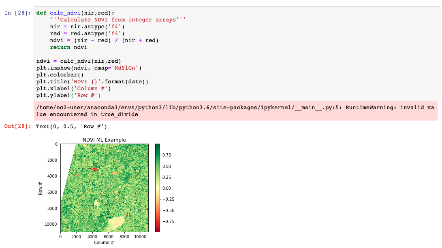Click the return ndvi statement
This screenshot has width=442, height=248.
click(x=68, y=47)
